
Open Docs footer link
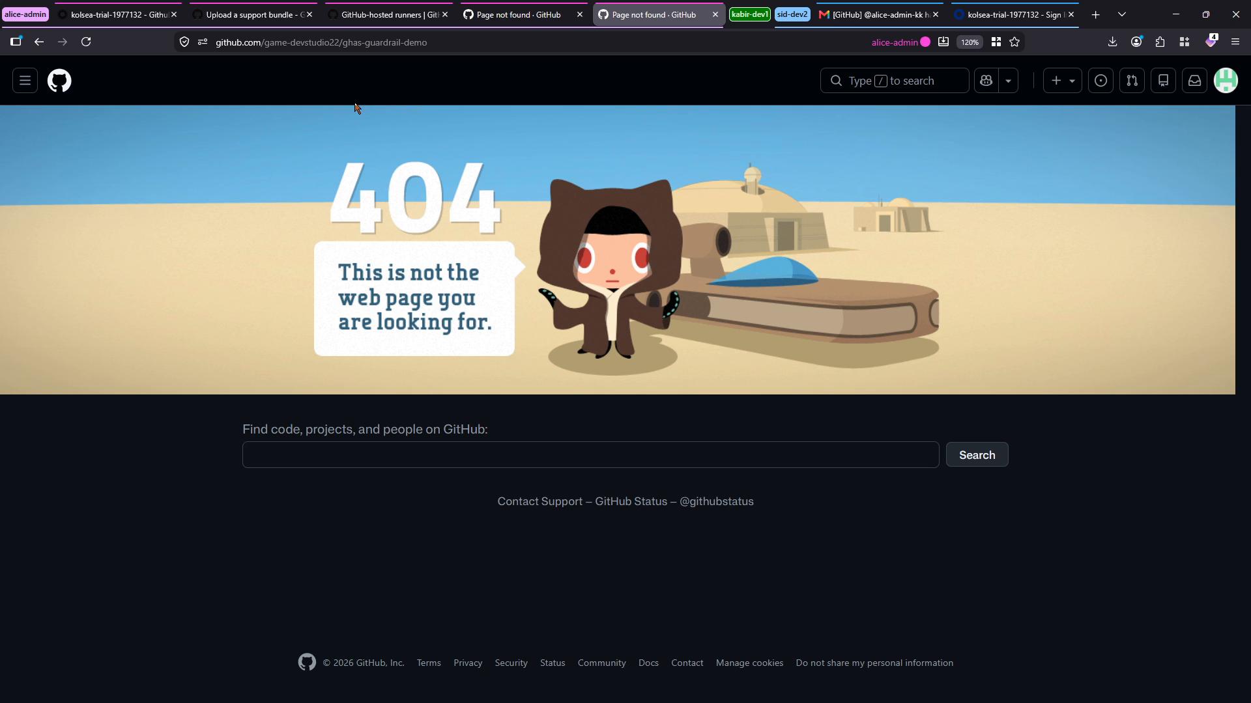(648, 663)
